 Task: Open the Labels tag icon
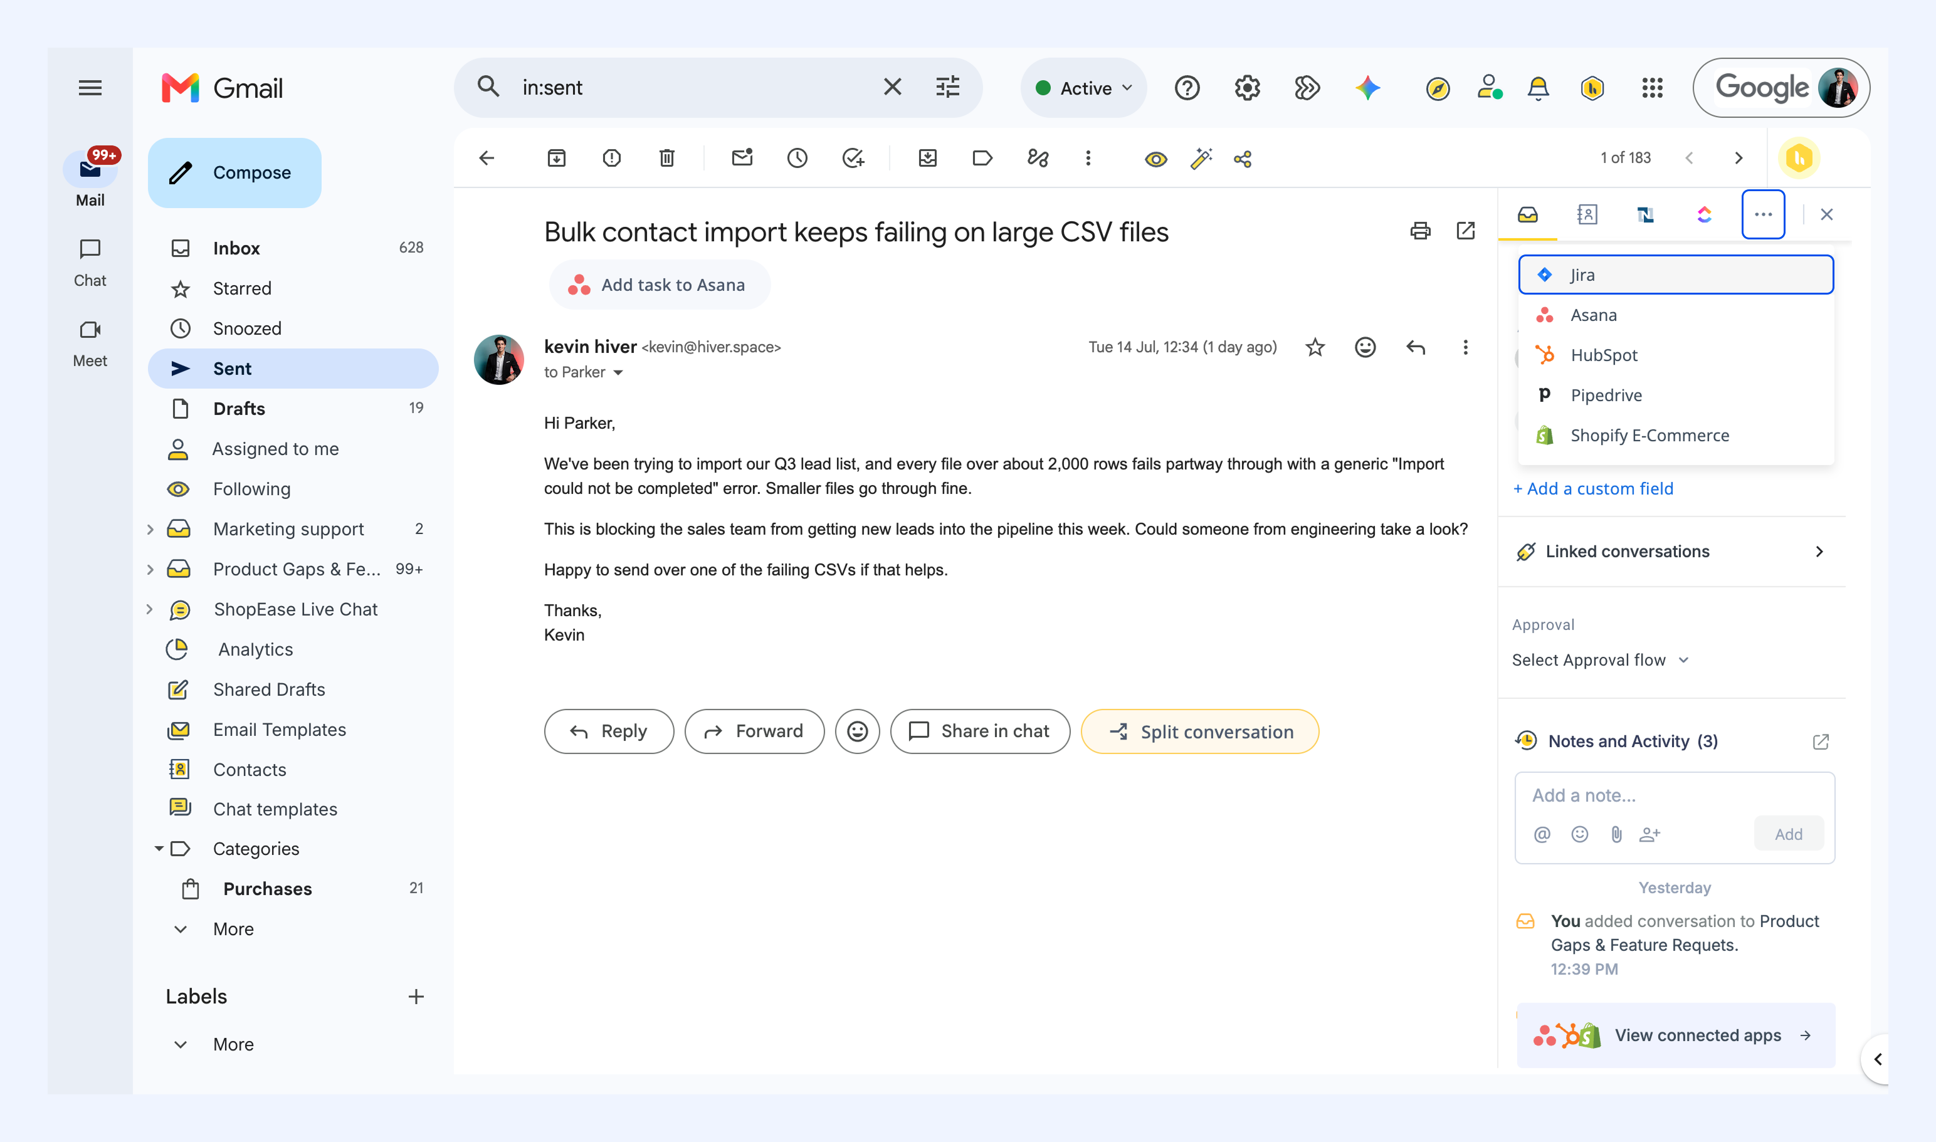tap(982, 159)
